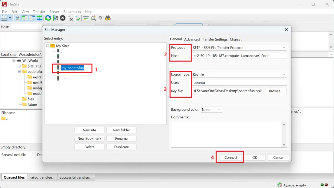Toggle directory comparison icon
Image resolution: width=334 pixels, height=188 pixels.
pyautogui.click(x=93, y=18)
